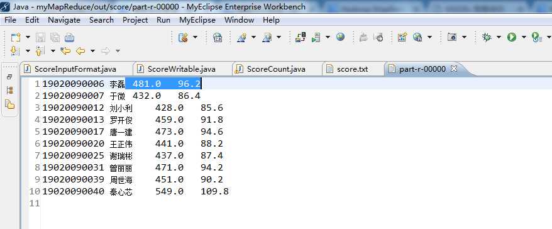Switch to the ScoreWritable.java tab

181,69
